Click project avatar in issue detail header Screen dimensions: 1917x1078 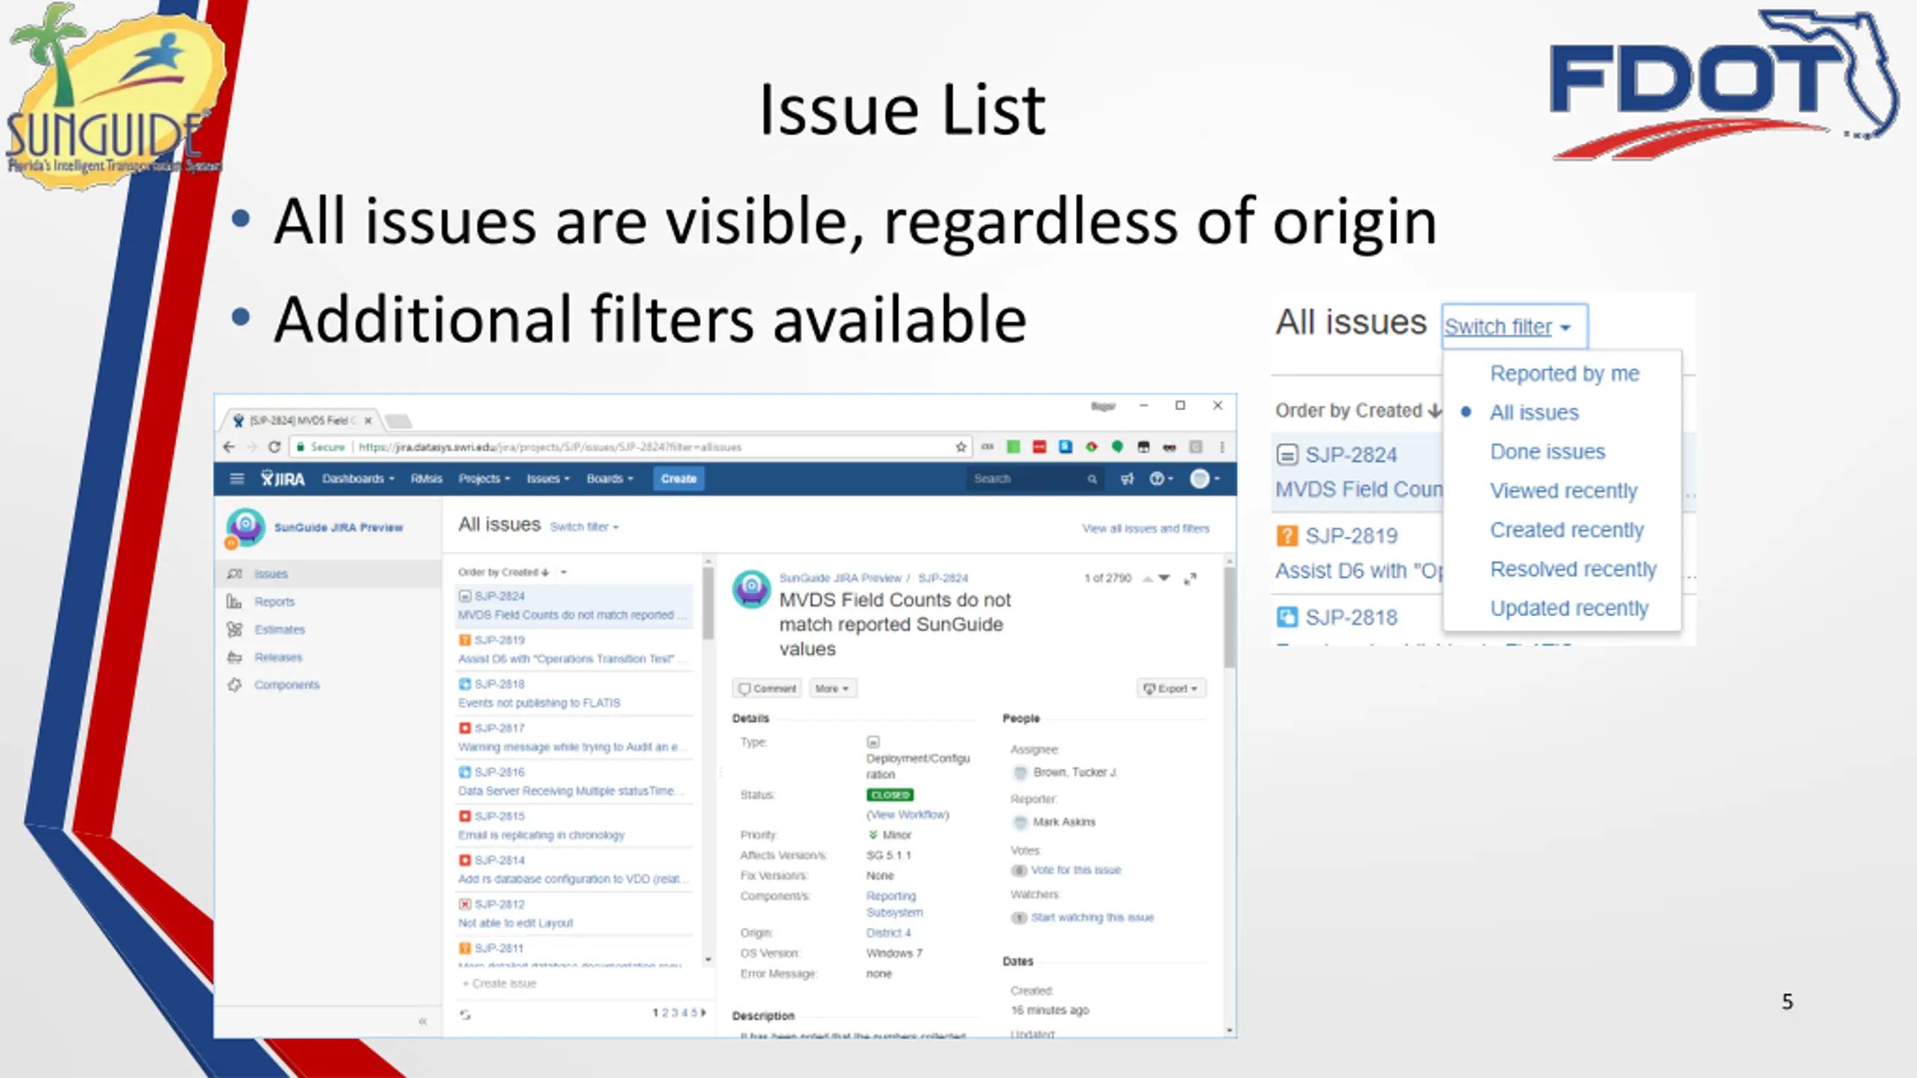pos(752,589)
